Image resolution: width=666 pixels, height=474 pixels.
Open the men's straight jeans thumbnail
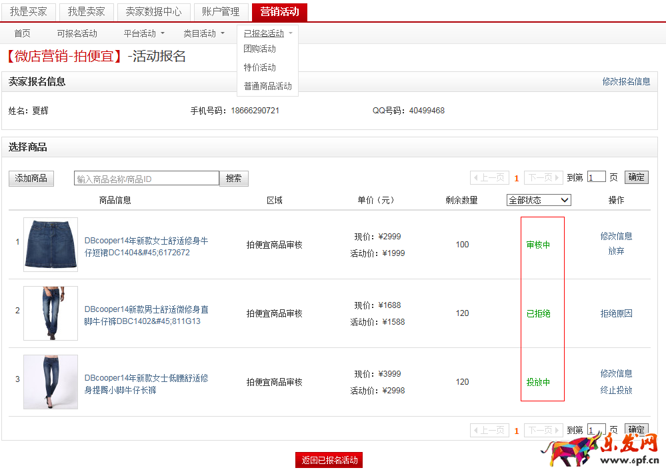(51, 313)
